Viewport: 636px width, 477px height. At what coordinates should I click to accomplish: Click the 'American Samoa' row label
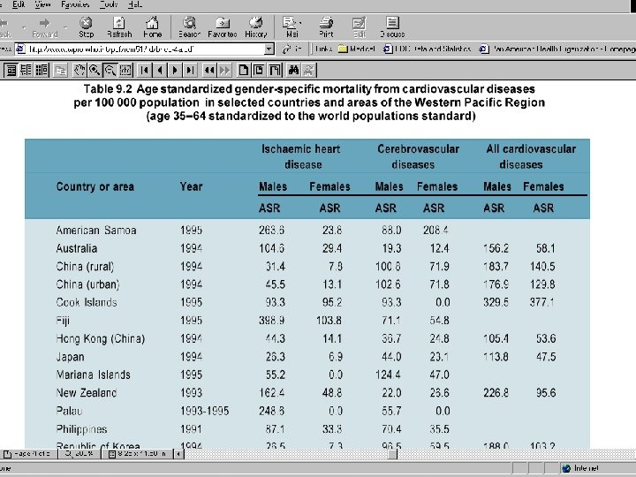tap(96, 230)
